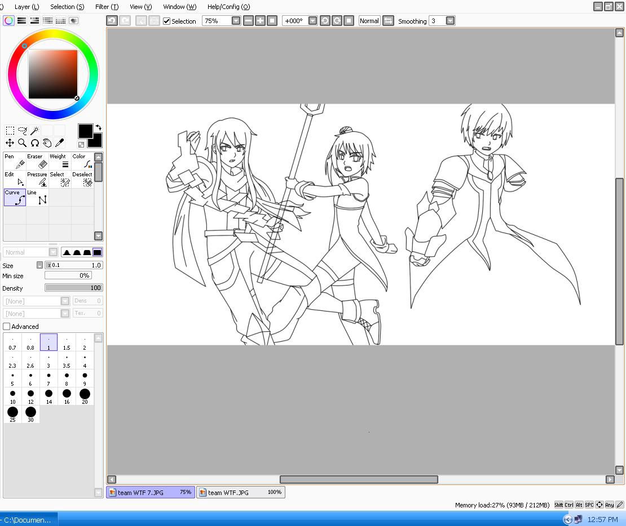Click the Normal view button in toolbar
This screenshot has width=626, height=526.
(x=369, y=21)
